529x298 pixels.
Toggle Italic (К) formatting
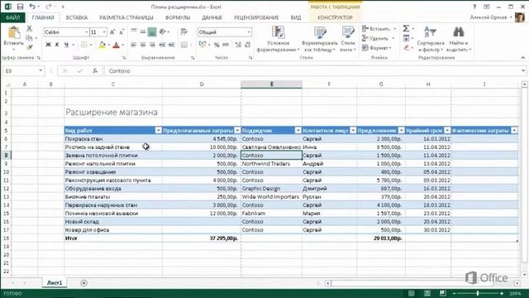pos(57,45)
